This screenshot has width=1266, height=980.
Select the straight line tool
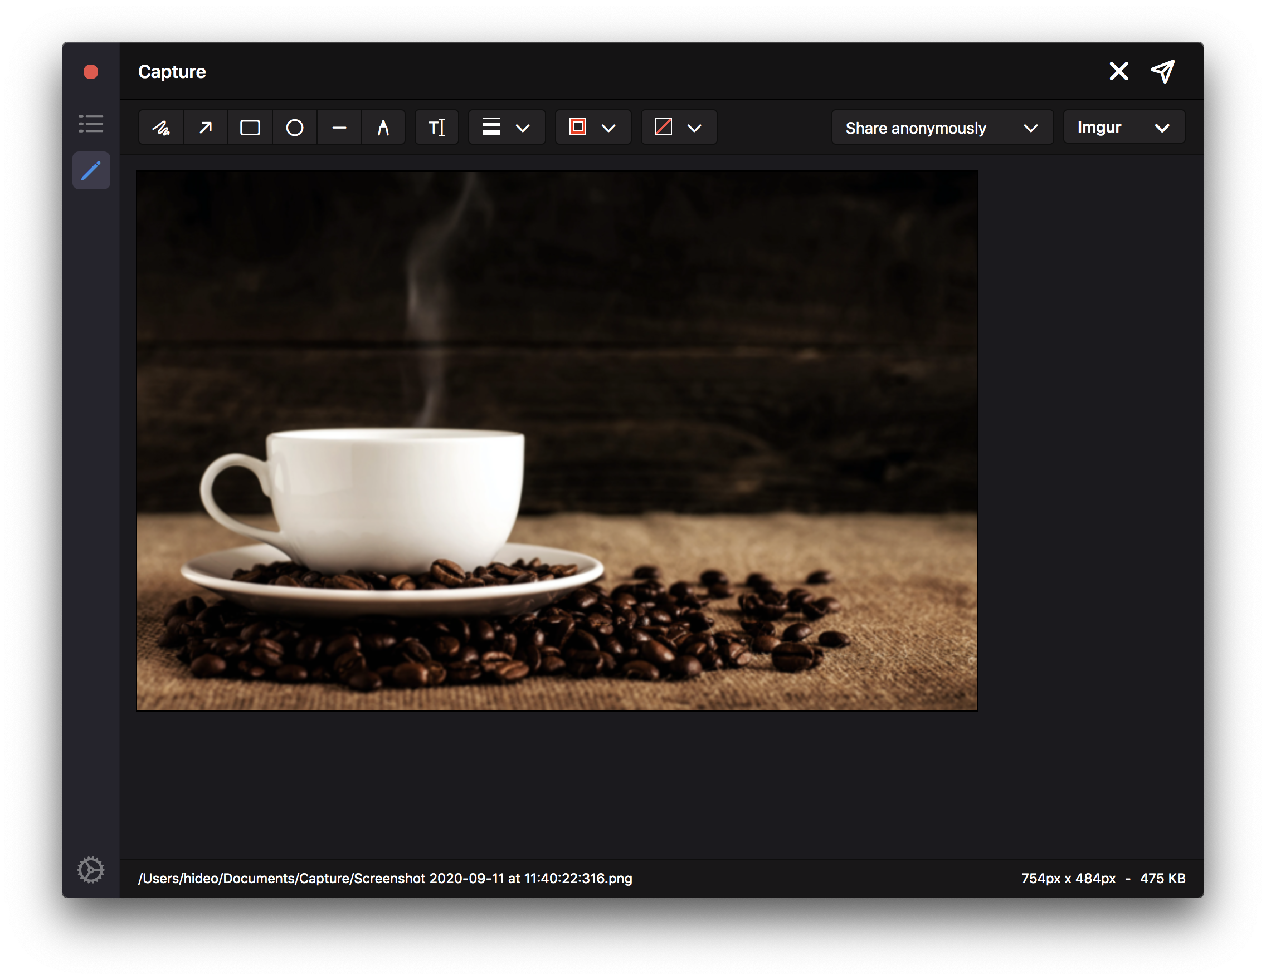(339, 128)
